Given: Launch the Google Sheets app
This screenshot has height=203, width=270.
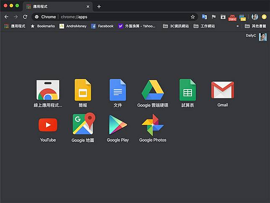Looking at the screenshot, I should pos(187,90).
